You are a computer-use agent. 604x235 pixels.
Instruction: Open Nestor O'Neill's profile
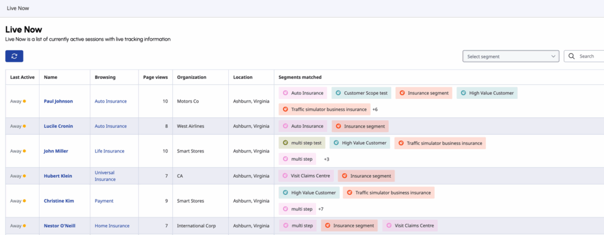point(60,226)
